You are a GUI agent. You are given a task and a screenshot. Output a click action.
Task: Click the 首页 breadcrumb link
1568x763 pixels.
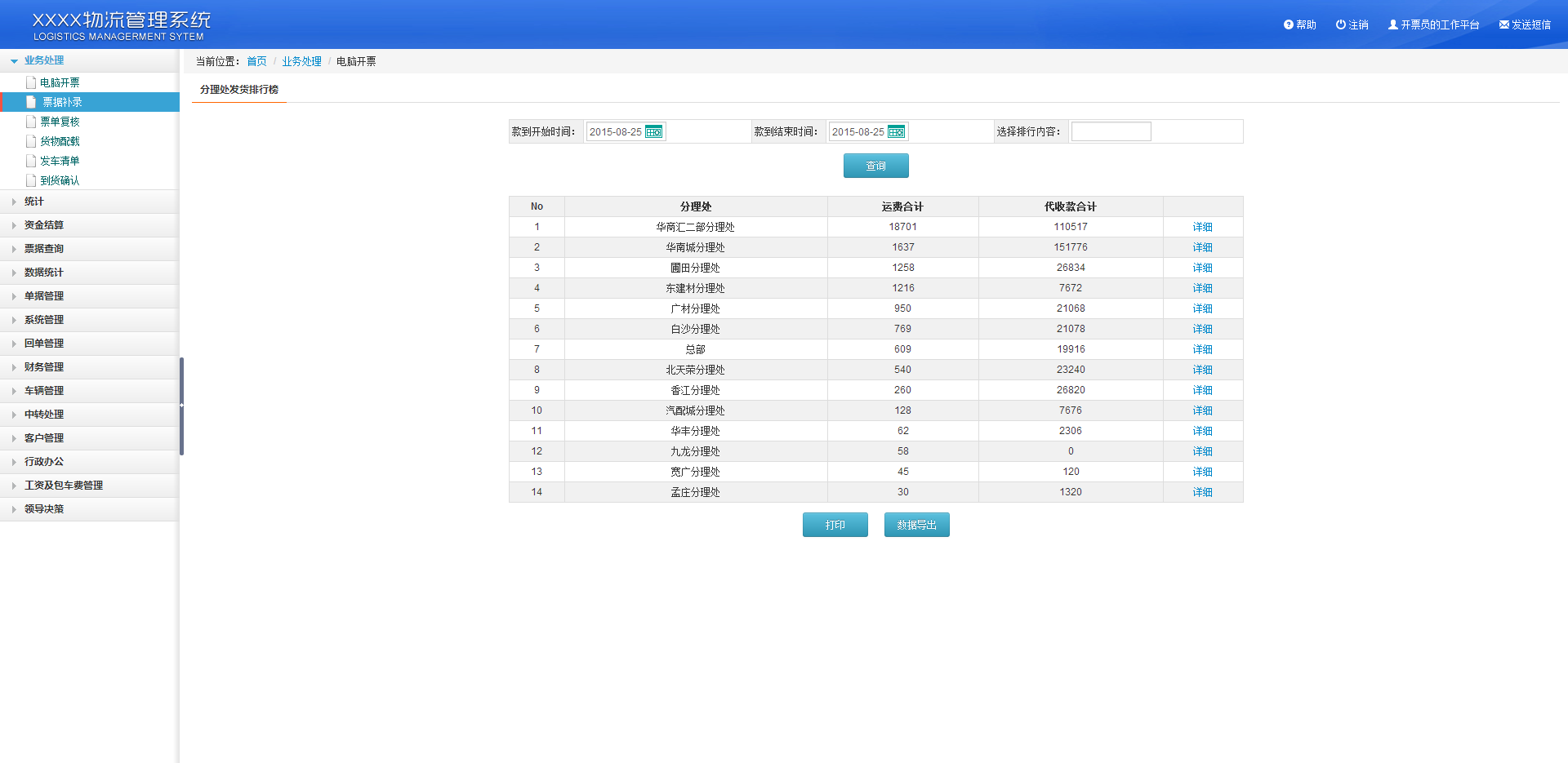point(256,61)
